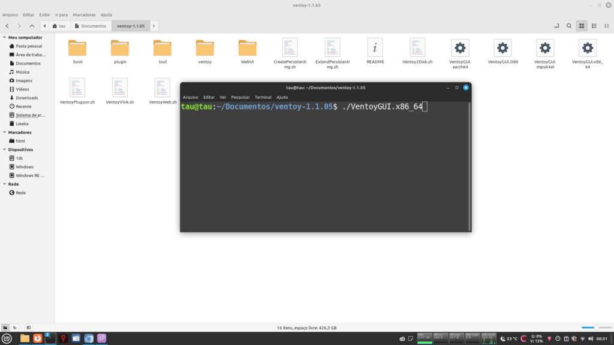Navigate back in file manager
The image size is (614, 345).
[x=7, y=26]
